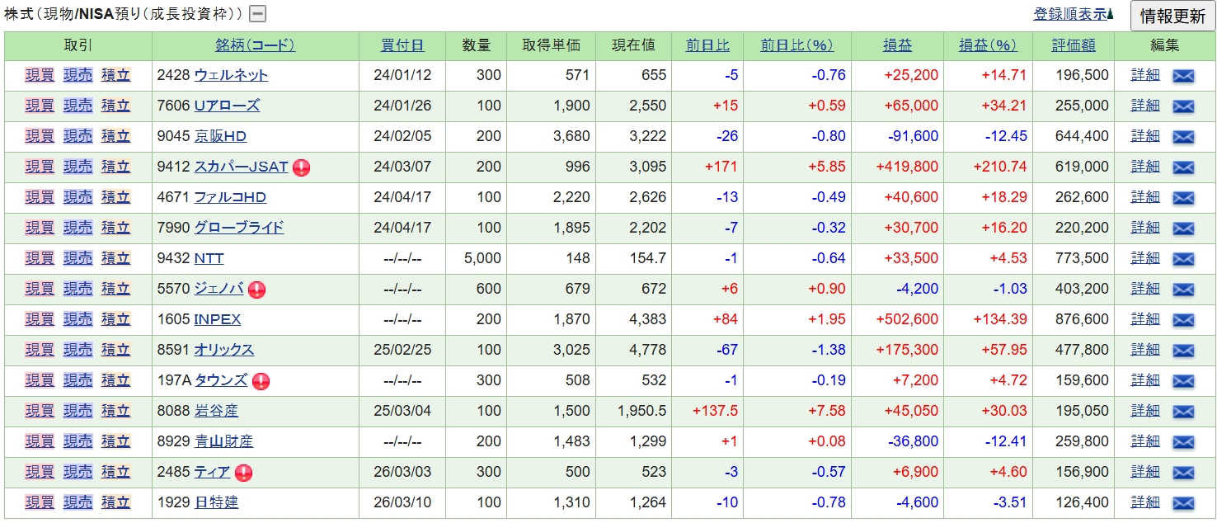Click the mail icon in the ウェルネット row
Viewport: 1217px width, 523px height.
coord(1183,76)
